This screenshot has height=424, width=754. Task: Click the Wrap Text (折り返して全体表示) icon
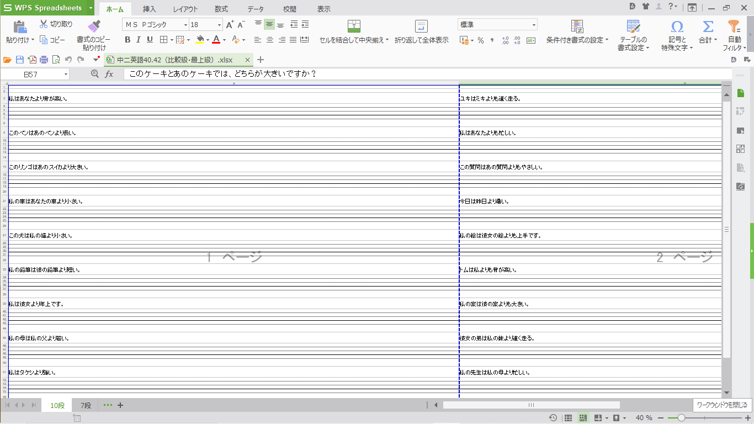click(x=422, y=26)
